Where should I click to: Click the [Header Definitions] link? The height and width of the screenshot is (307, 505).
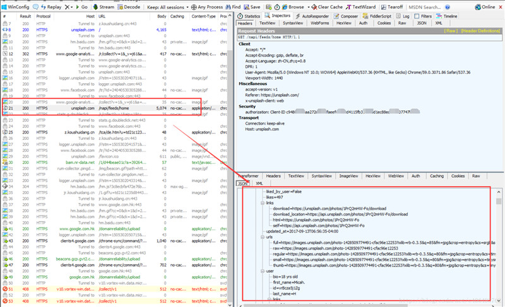pos(480,31)
